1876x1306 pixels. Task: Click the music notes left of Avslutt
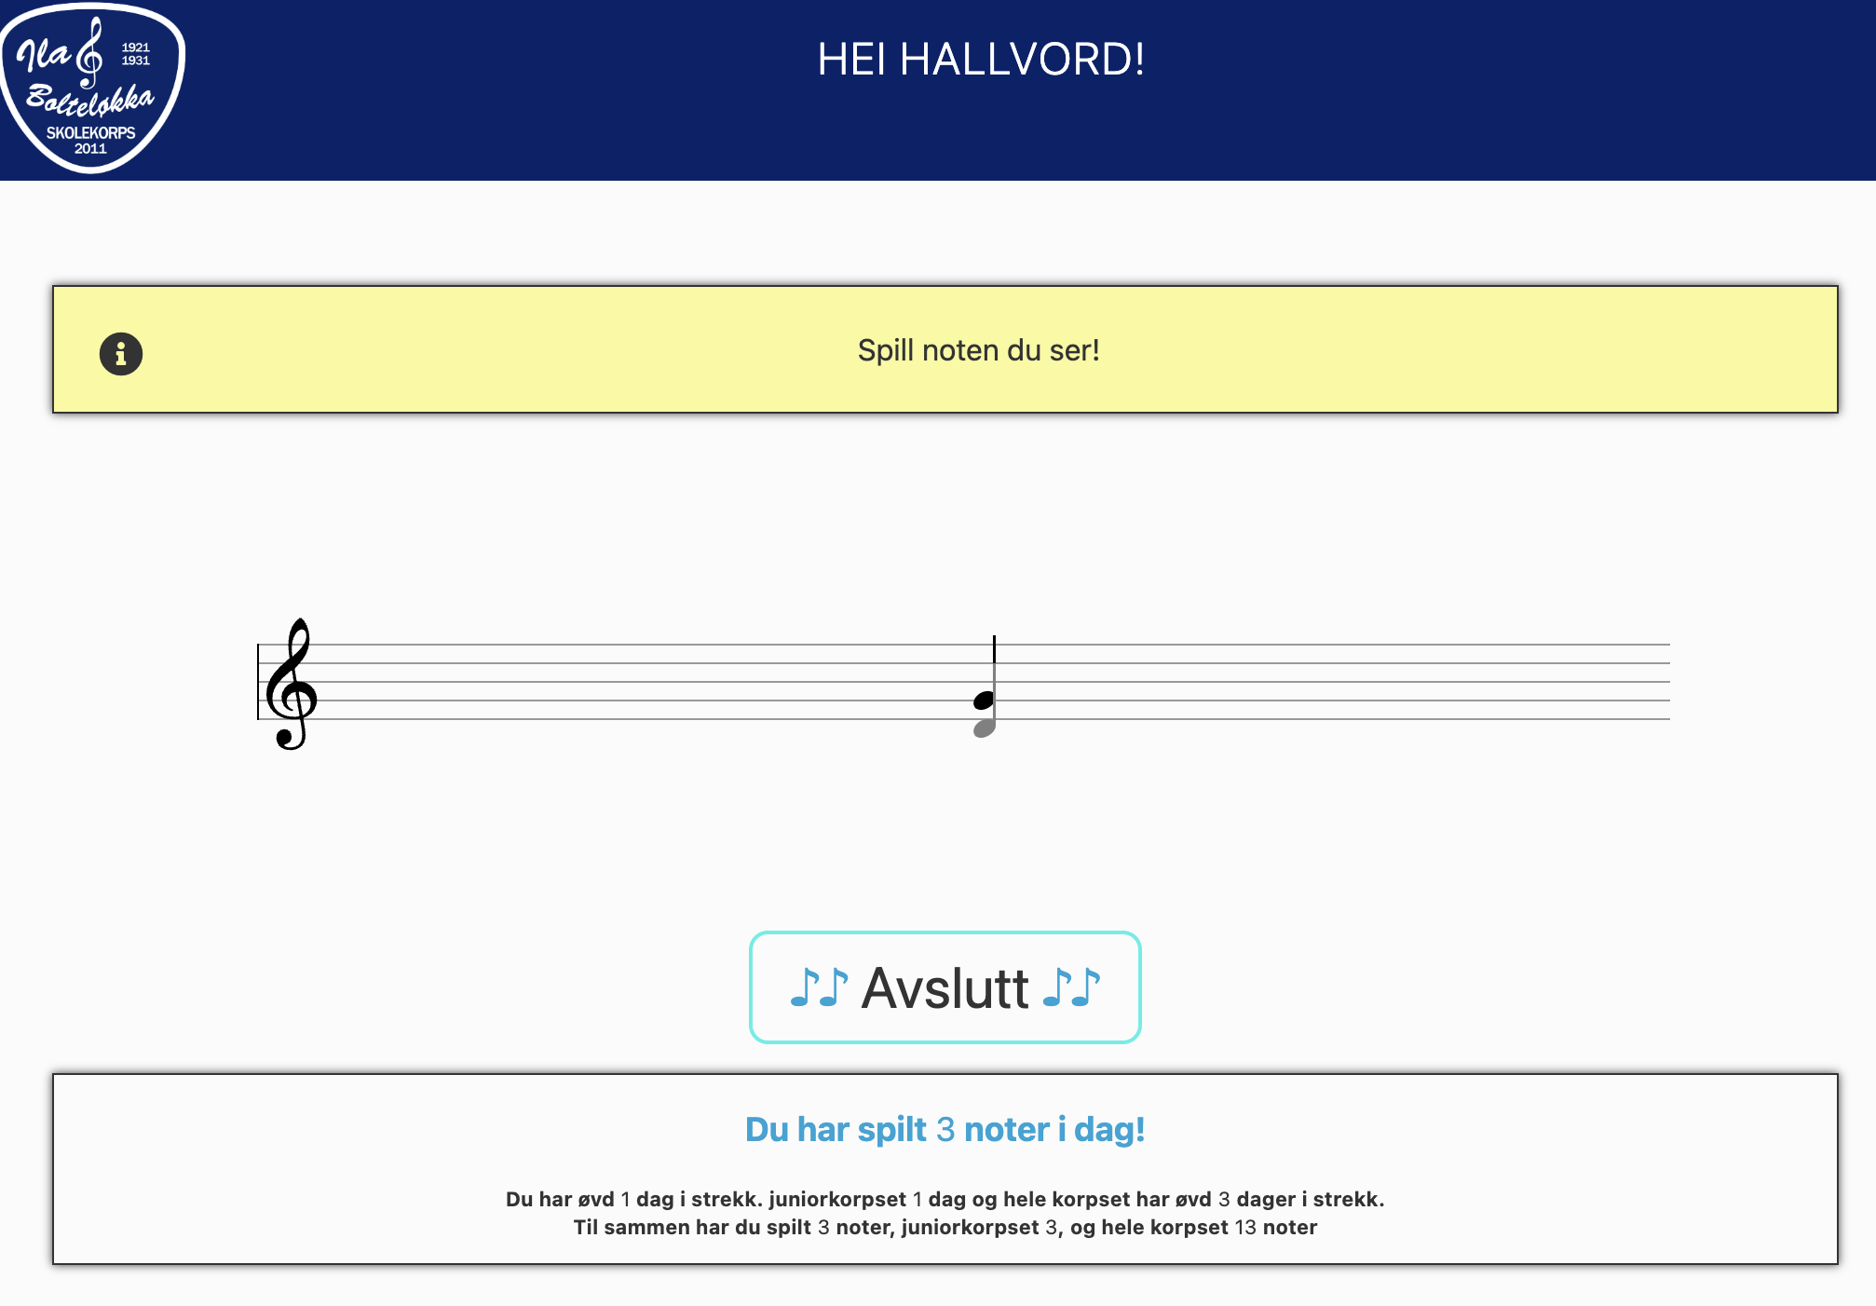[820, 987]
